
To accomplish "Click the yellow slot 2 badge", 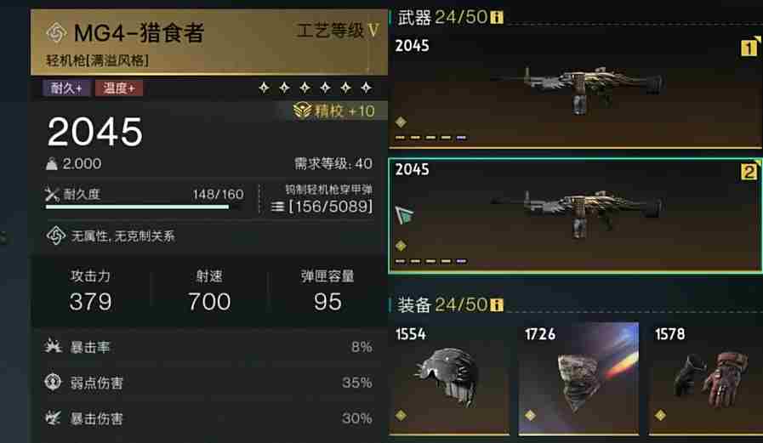I will pos(749,172).
